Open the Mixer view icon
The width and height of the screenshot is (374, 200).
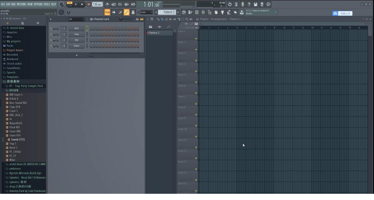(203, 12)
